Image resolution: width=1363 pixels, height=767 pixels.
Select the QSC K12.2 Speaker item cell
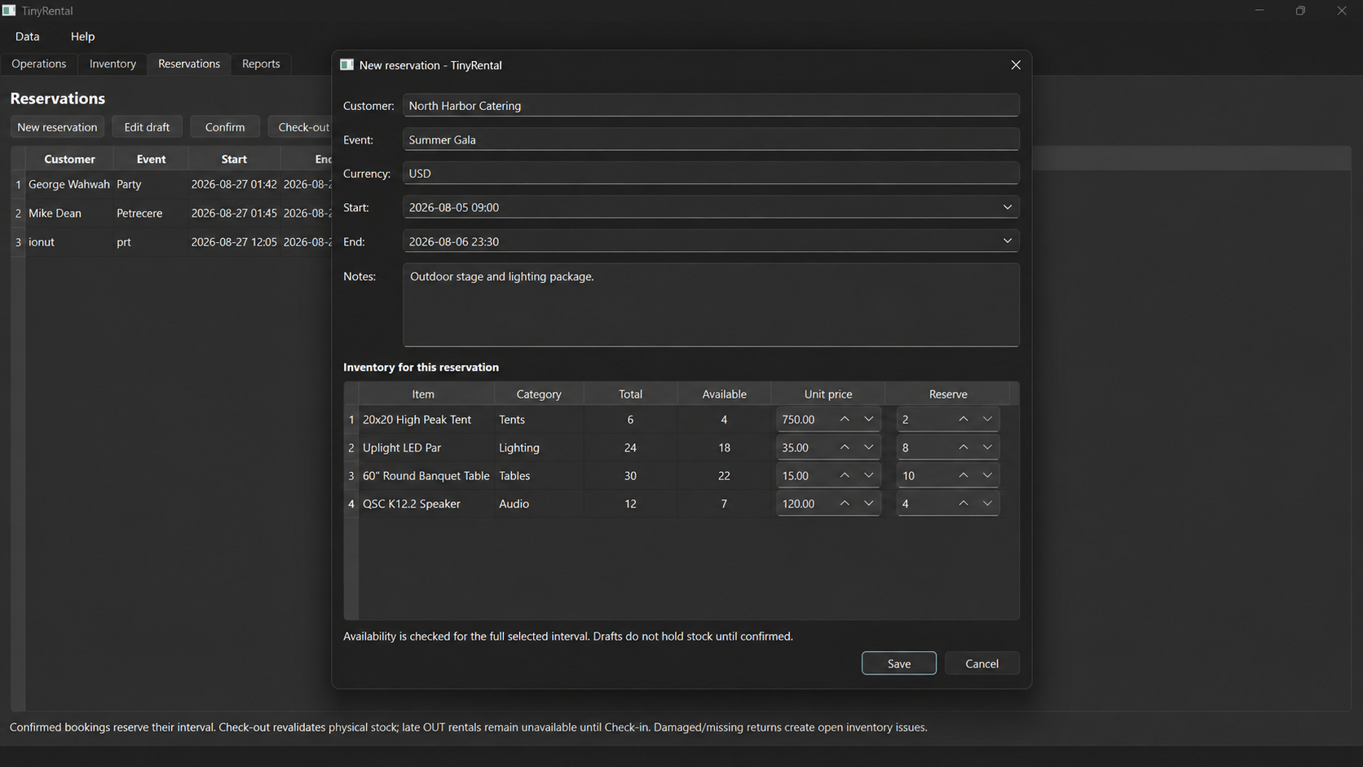coord(426,504)
